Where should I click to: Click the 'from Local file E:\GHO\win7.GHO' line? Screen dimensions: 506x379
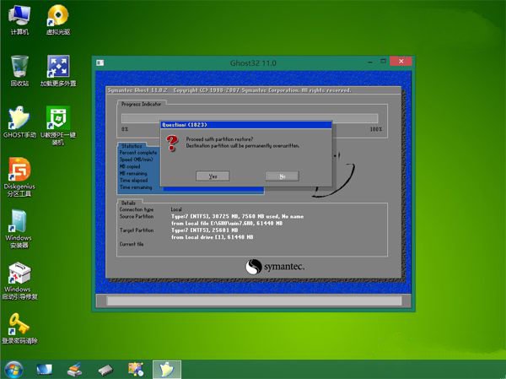point(227,224)
